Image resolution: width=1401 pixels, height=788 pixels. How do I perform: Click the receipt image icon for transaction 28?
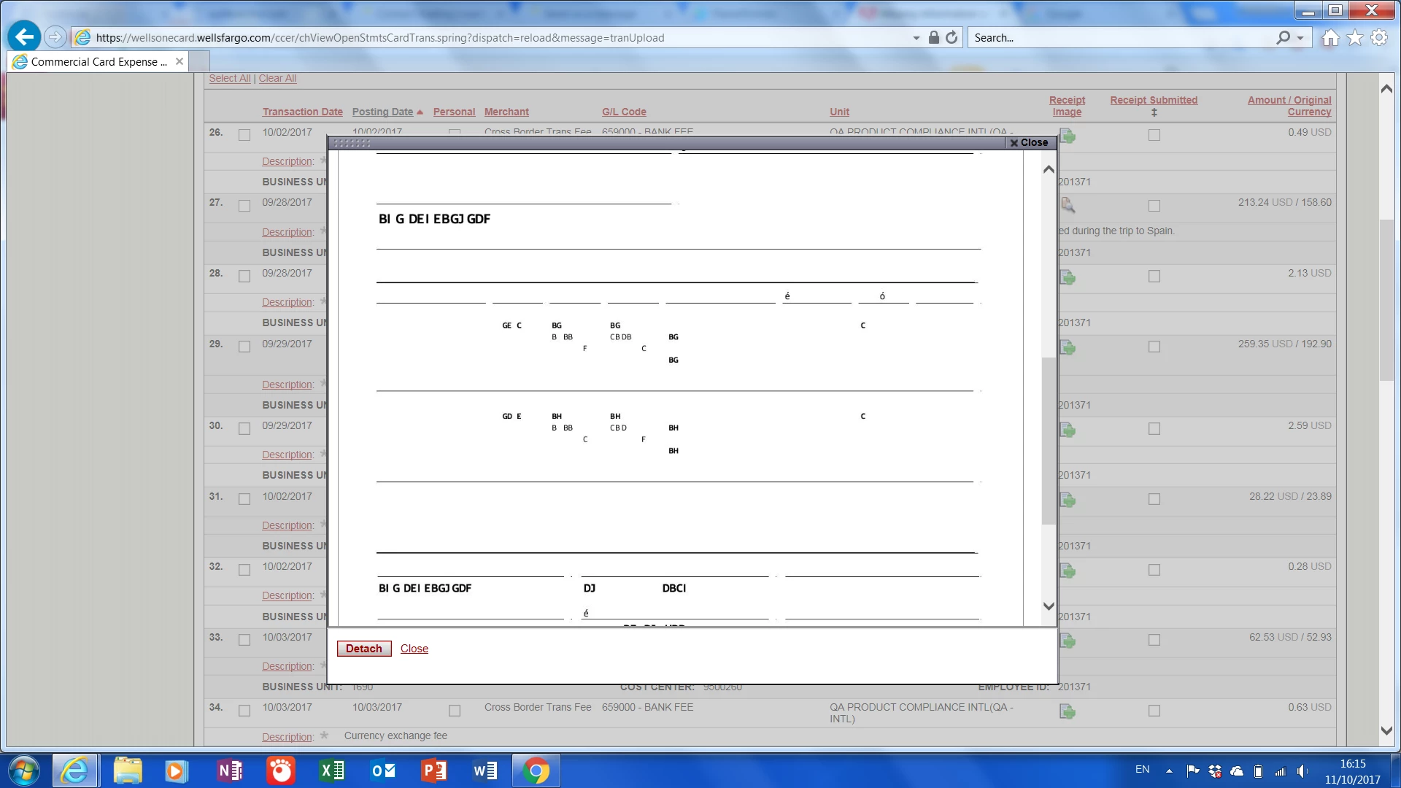click(x=1068, y=277)
